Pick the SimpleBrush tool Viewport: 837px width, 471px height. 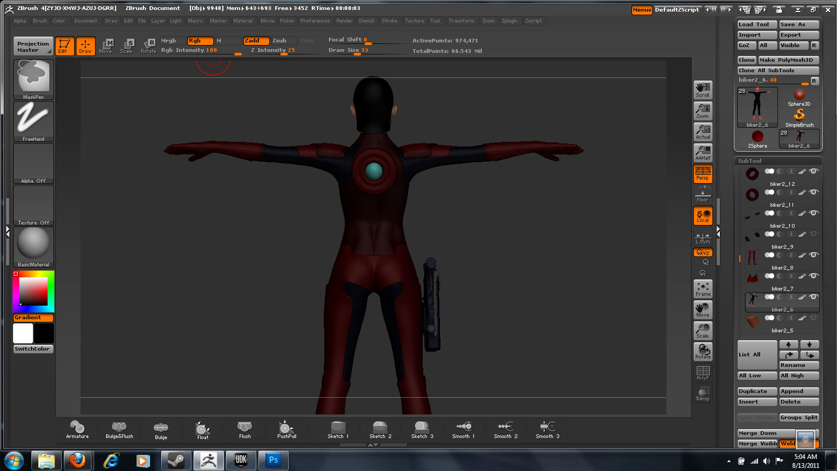pyautogui.click(x=799, y=118)
